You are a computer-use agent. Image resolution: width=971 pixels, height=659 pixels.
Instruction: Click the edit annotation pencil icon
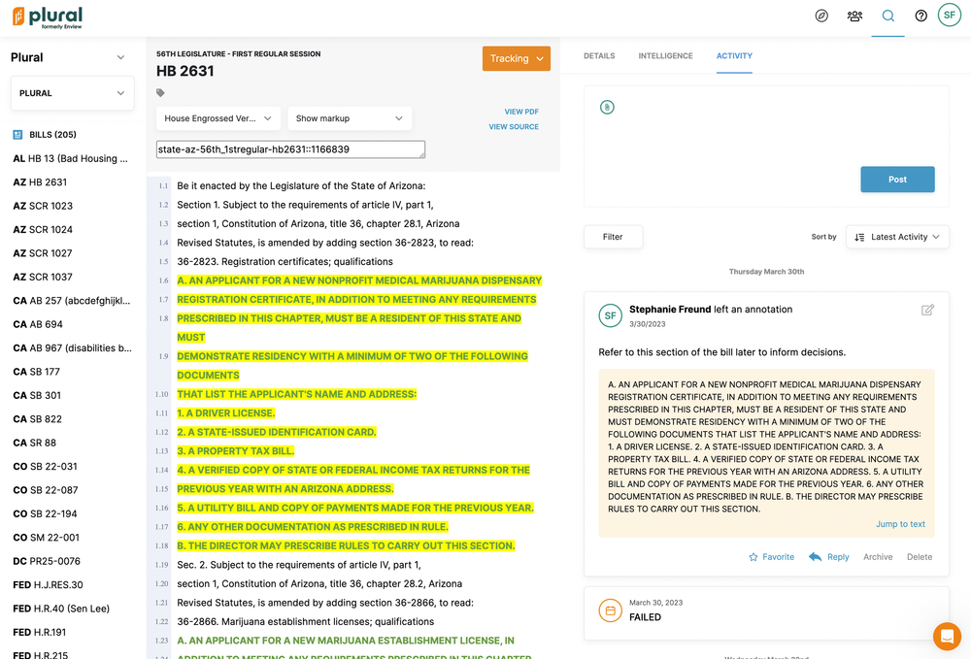927,310
